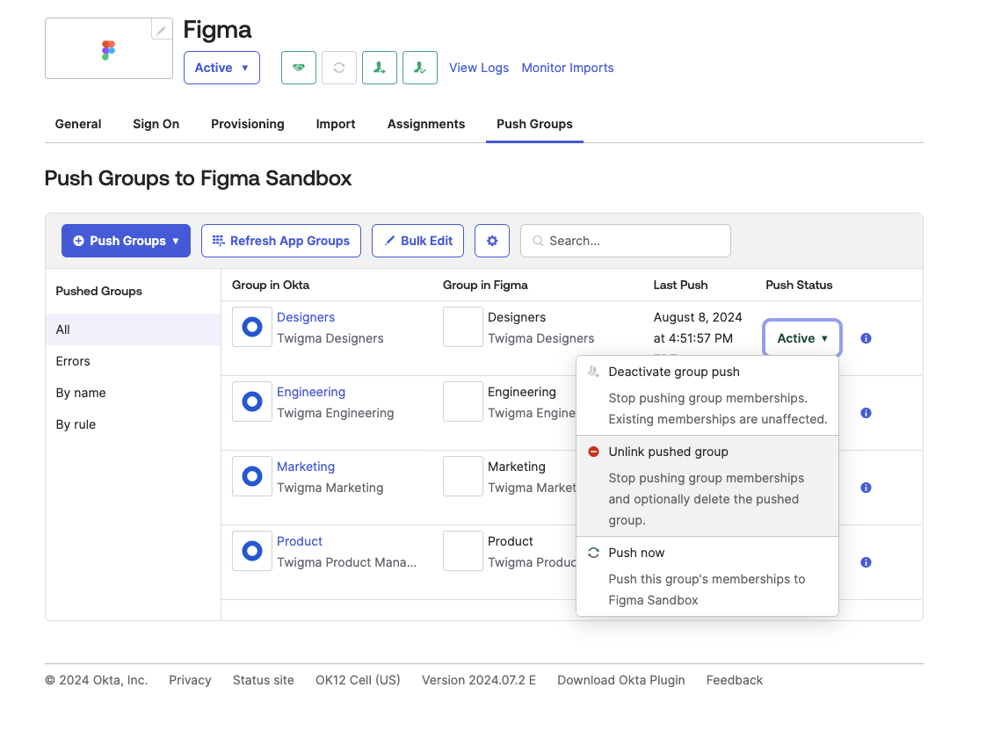Switch to the Assignments tab
The height and width of the screenshot is (731, 986).
pyautogui.click(x=425, y=124)
